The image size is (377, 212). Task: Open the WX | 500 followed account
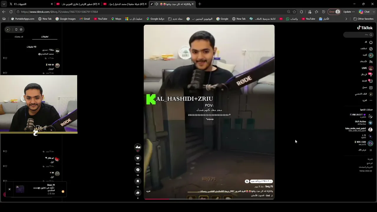(363, 143)
